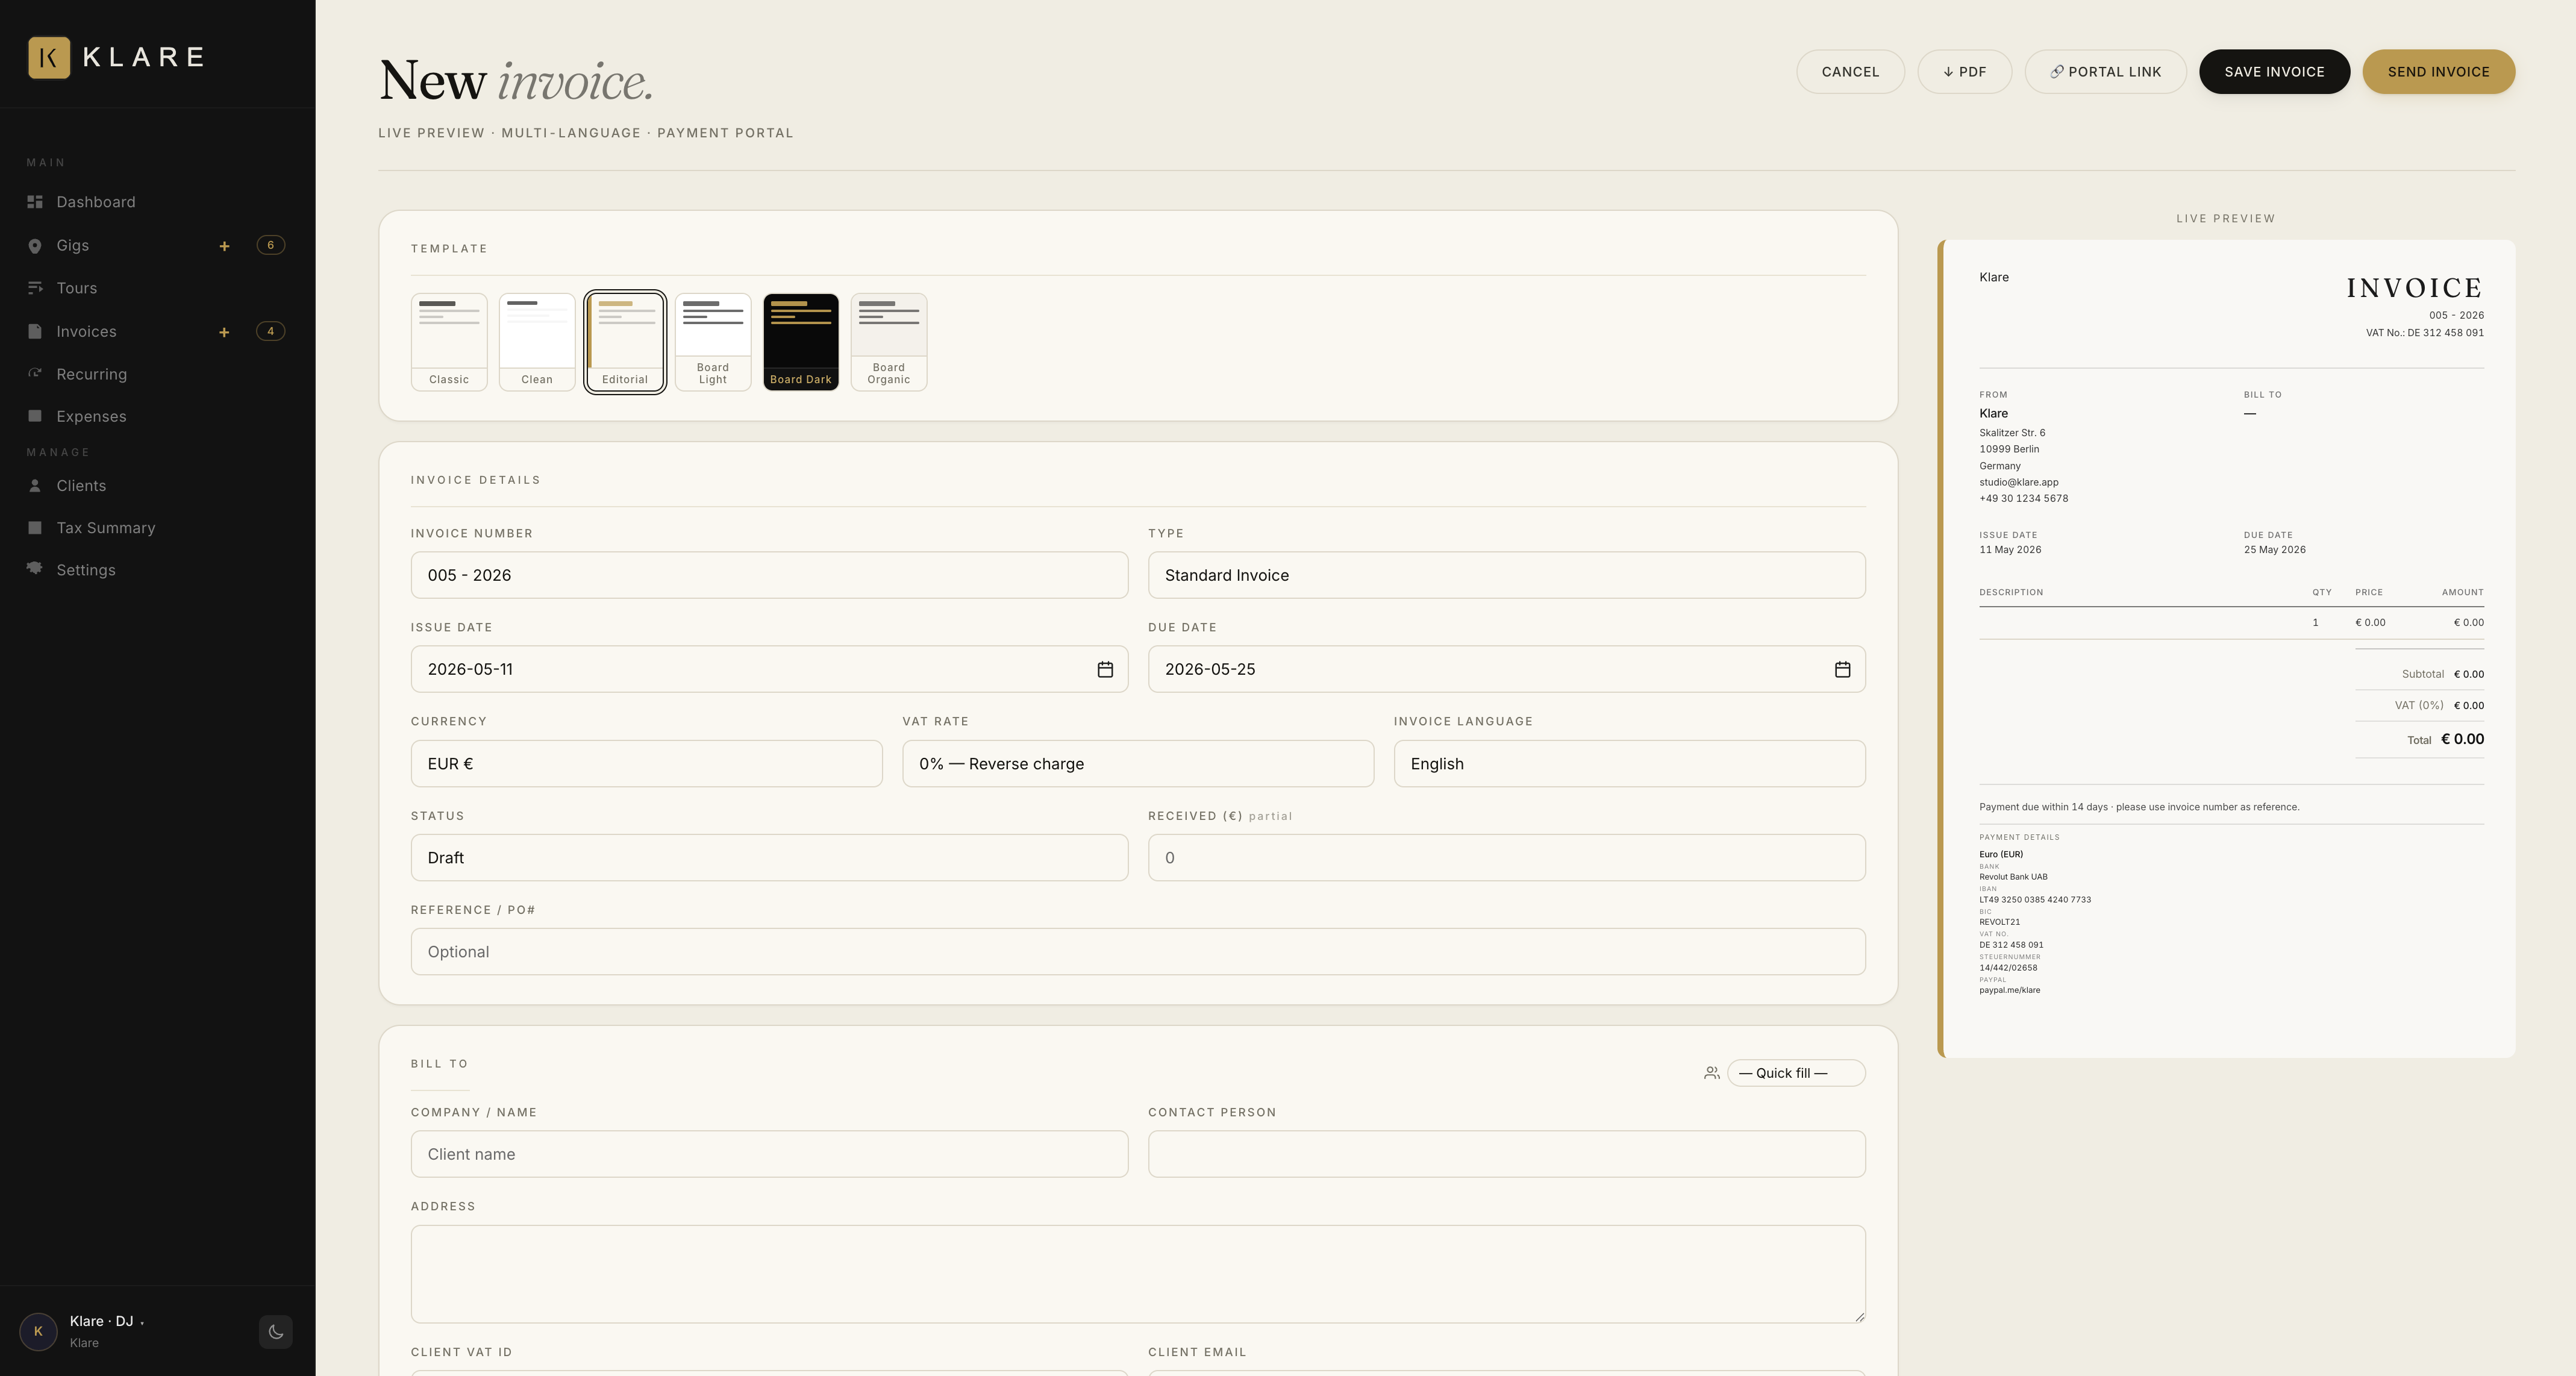Screen dimensions: 2576x1376
Task: Click the Due Date field 2026-05-25
Action: click(x=1506, y=669)
